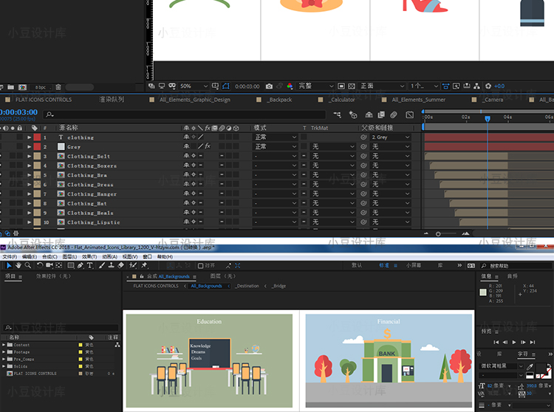Select the Pen tool
The height and width of the screenshot is (412, 554).
(x=81, y=266)
